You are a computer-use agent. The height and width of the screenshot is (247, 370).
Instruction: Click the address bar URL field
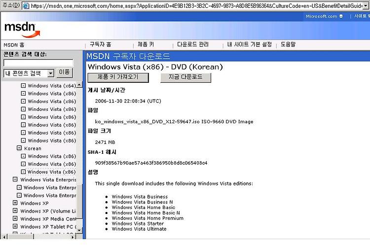[196, 6]
